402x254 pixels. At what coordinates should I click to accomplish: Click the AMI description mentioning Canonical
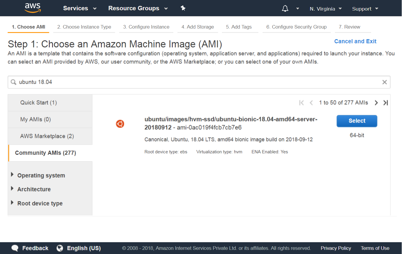[228, 140]
